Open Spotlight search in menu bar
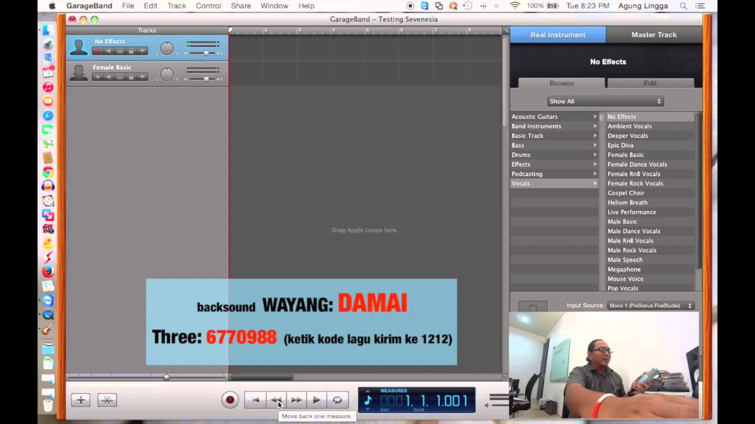Screen dimensions: 755x424 684,6
